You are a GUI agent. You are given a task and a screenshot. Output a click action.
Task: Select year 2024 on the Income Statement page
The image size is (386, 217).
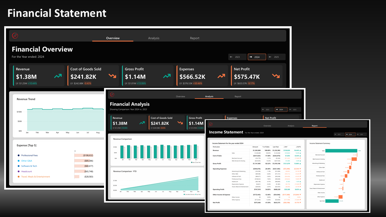[350, 134]
